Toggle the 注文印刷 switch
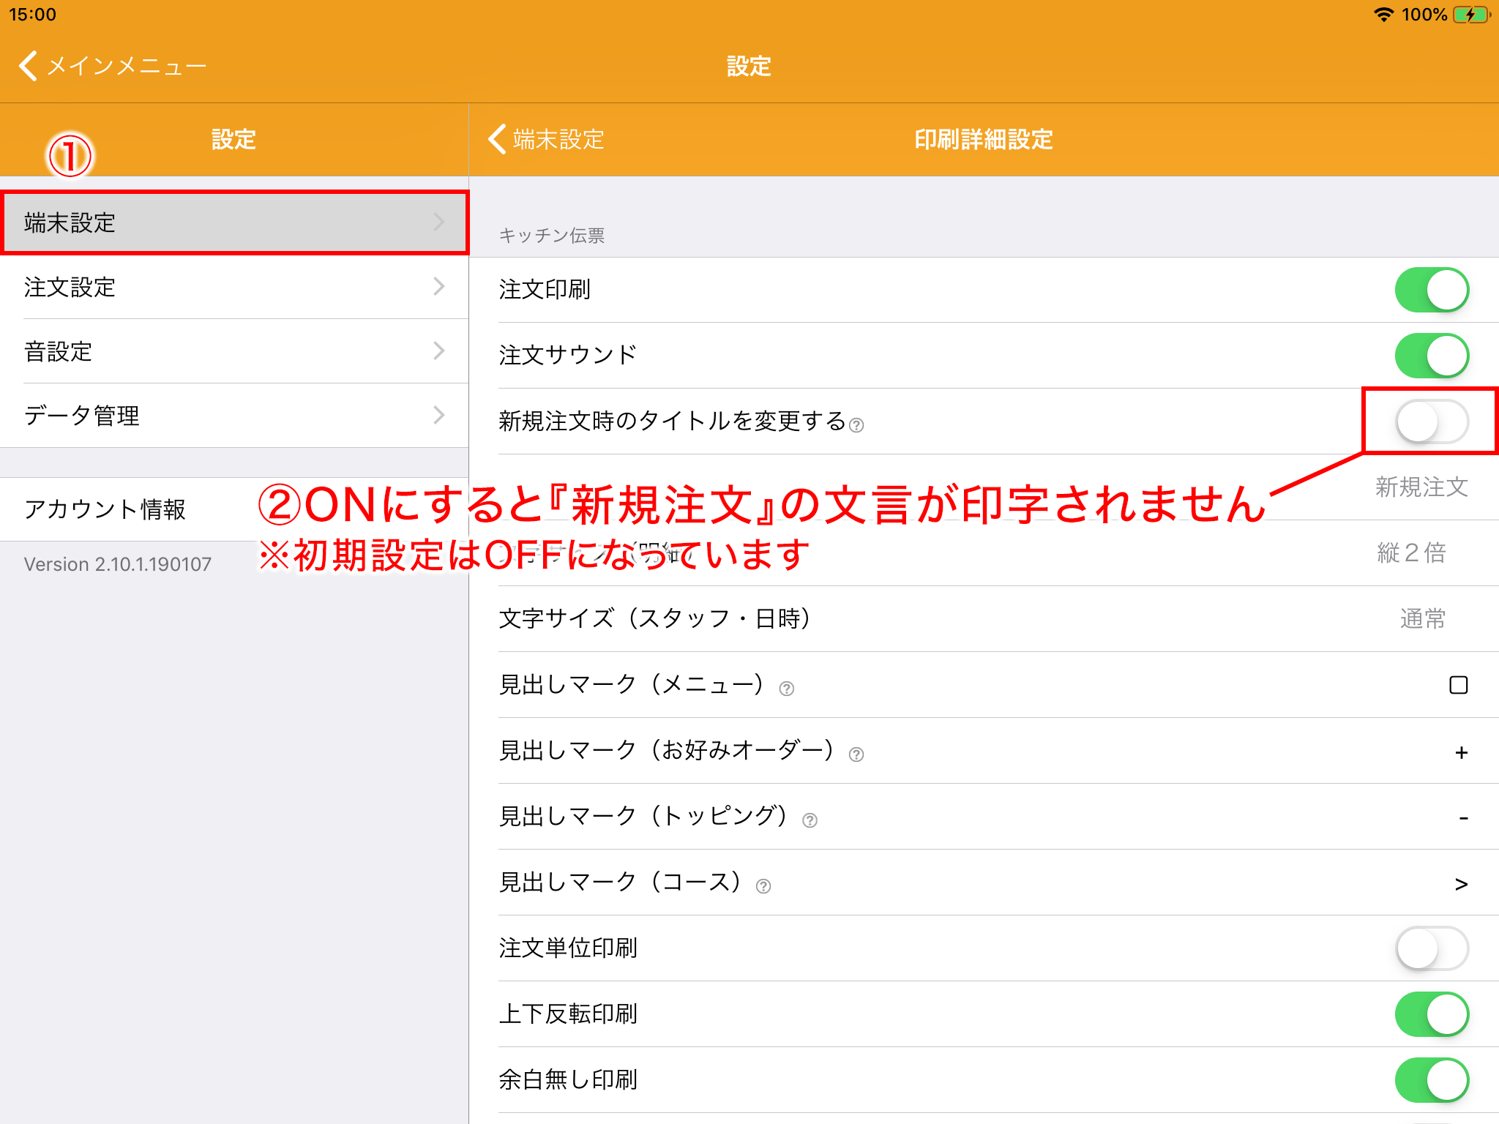 1432,290
